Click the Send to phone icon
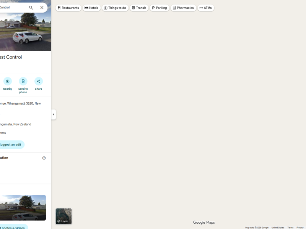 tap(23, 81)
